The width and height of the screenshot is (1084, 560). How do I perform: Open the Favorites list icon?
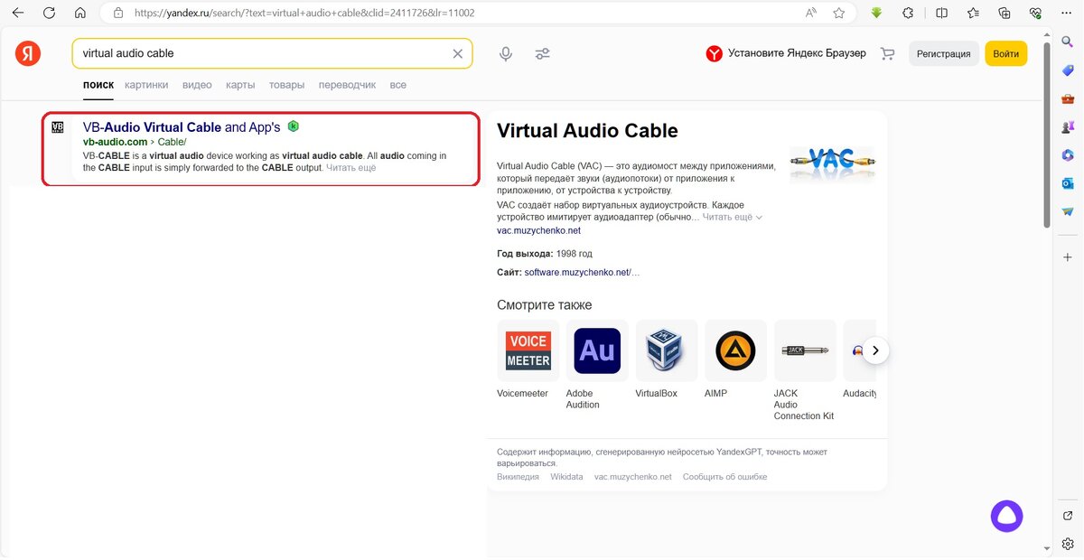(973, 14)
